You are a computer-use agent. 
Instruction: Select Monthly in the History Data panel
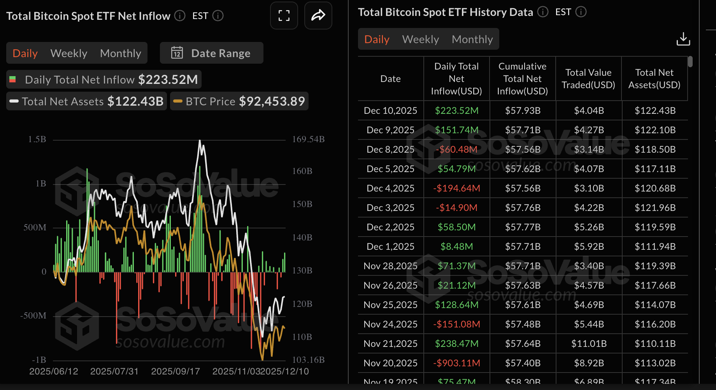coord(472,39)
